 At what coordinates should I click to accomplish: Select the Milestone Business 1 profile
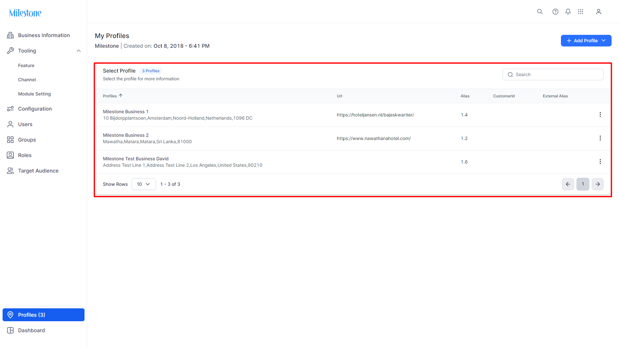coord(125,112)
